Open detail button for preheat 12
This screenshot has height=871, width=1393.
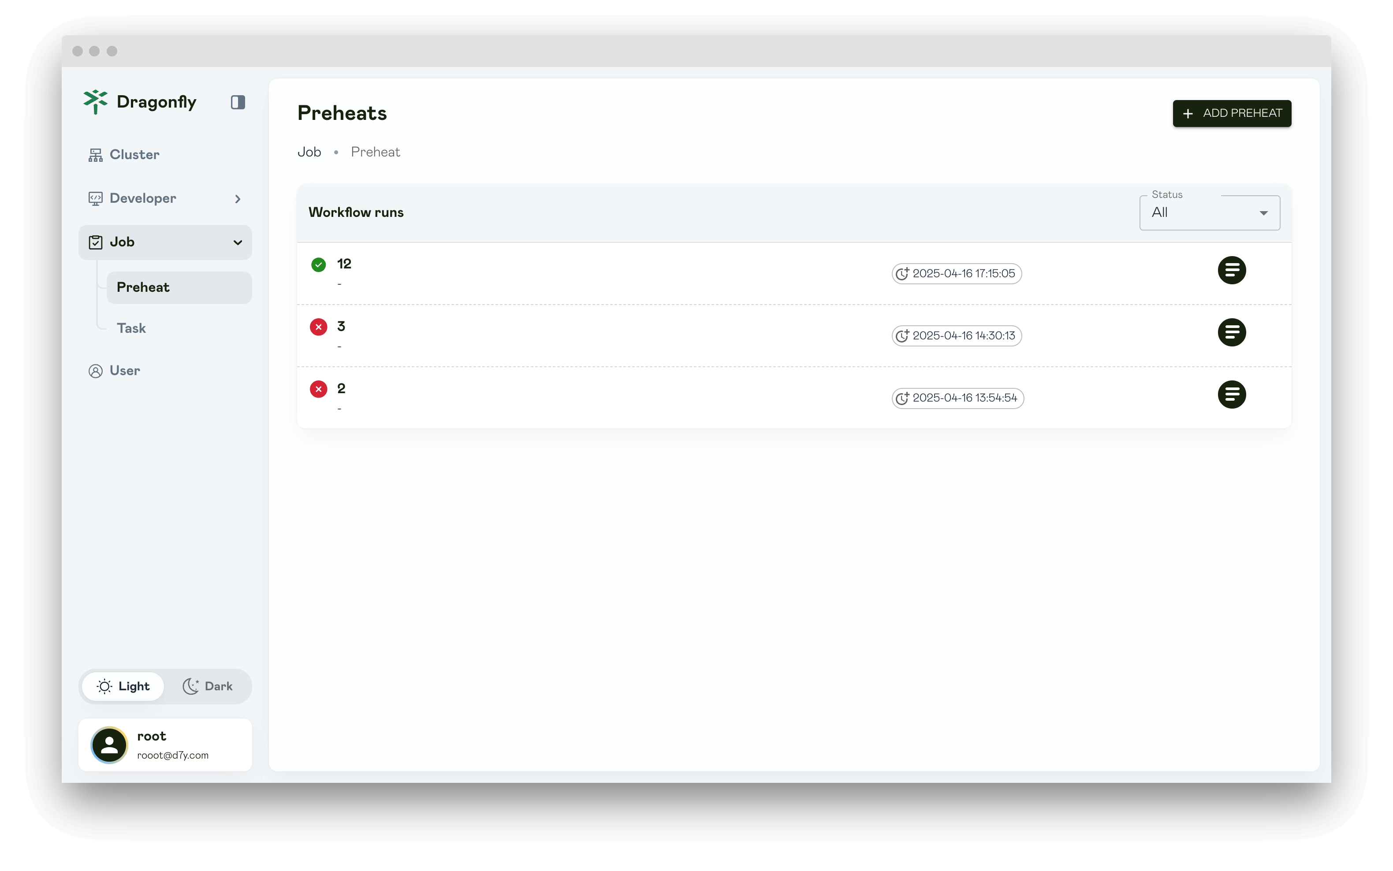click(1231, 270)
